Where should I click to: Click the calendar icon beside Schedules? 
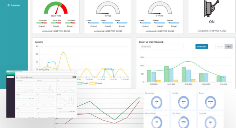click(8, 5)
